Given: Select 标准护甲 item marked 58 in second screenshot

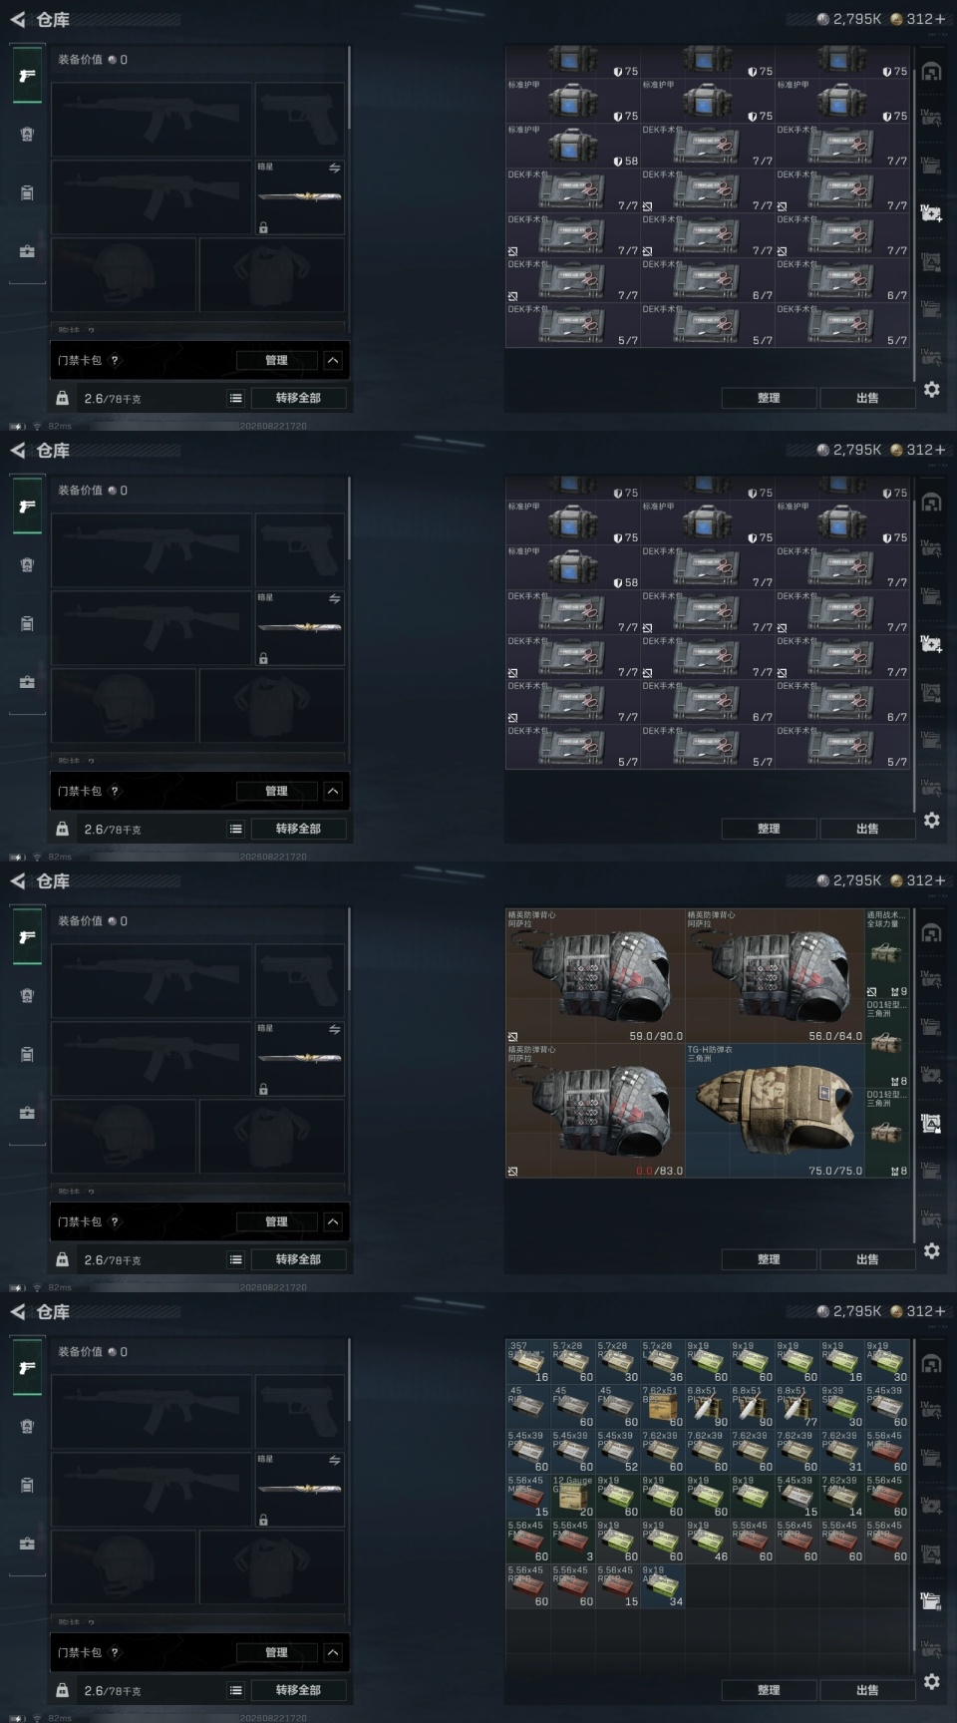Looking at the screenshot, I should [x=572, y=566].
